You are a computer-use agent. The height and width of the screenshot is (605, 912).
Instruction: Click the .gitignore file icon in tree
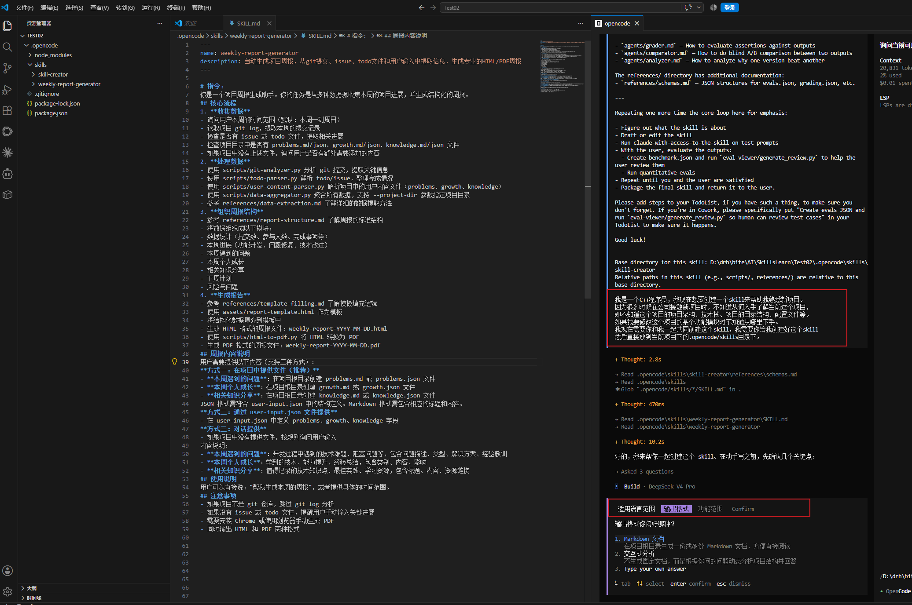(x=29, y=94)
